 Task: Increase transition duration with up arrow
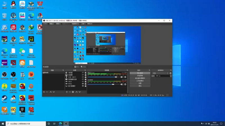(171, 75)
